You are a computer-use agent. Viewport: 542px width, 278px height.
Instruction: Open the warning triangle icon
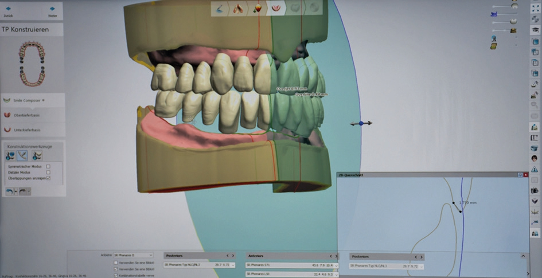coord(535,169)
